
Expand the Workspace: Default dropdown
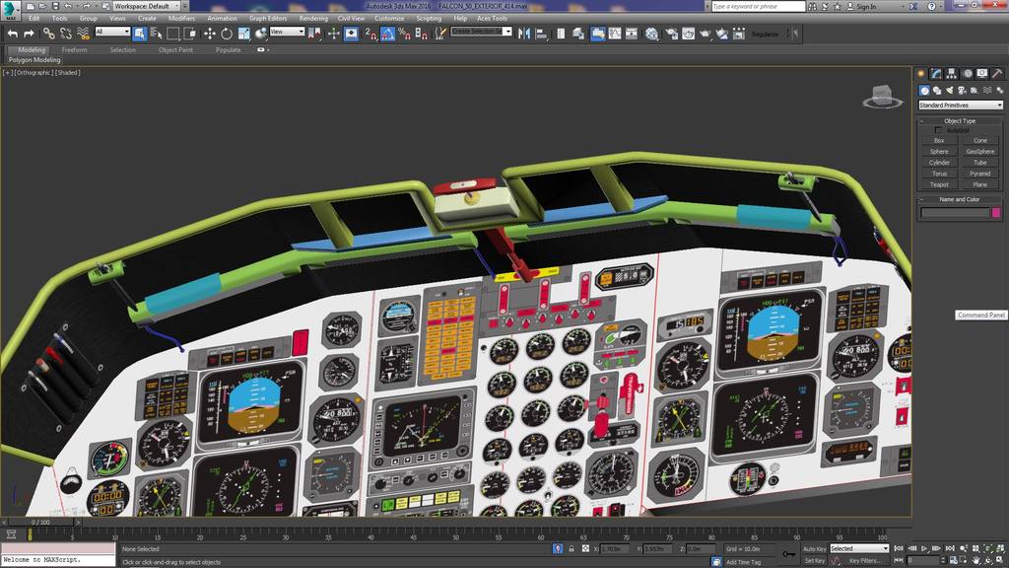[x=146, y=6]
